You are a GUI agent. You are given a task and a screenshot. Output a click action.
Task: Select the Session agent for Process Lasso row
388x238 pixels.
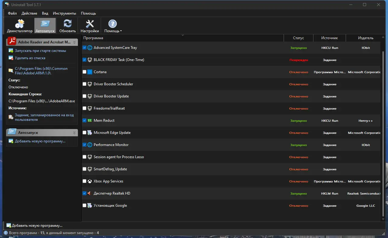(231, 157)
